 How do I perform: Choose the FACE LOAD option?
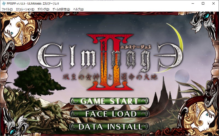[109, 114]
